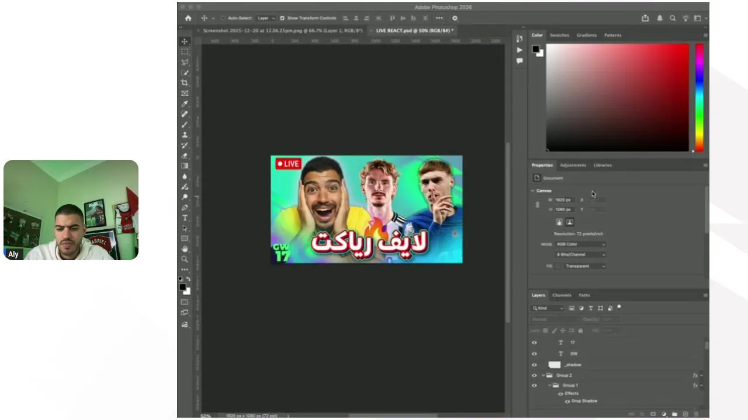This screenshot has width=748, height=420.
Task: Select the Horizontal Type tool
Action: (185, 218)
